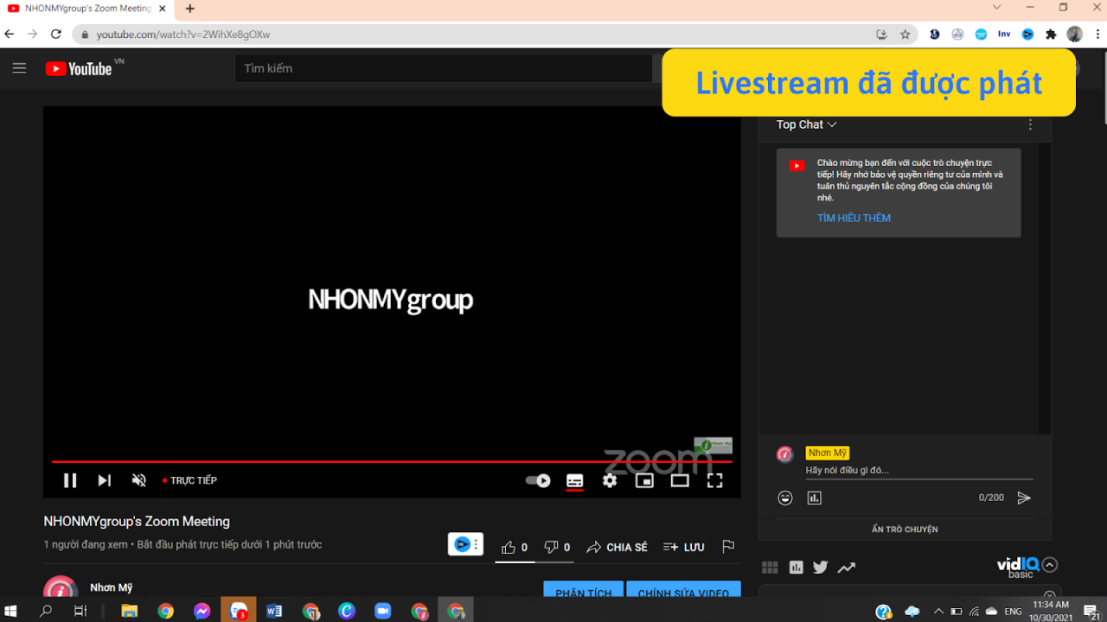The image size is (1107, 622).
Task: Open the emoji picker in live chat
Action: (x=784, y=498)
